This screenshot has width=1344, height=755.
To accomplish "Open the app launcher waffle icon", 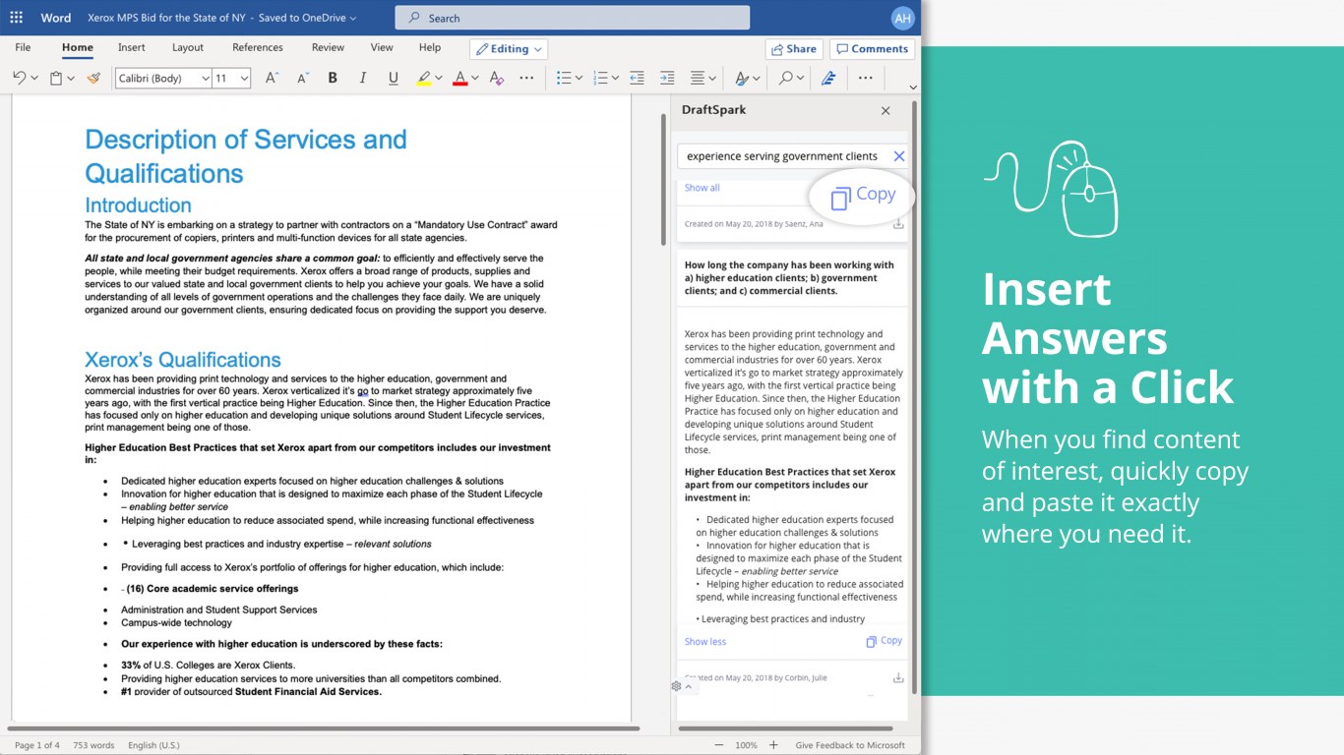I will (x=16, y=18).
